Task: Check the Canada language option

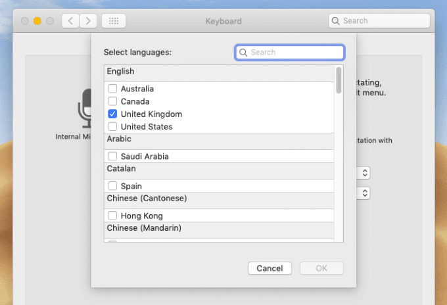Action: point(112,101)
